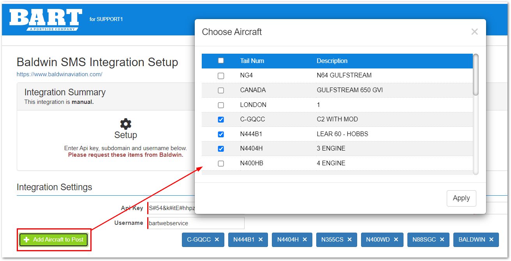Click the Choose Aircraft dialog title
Image resolution: width=511 pixels, height=261 pixels.
[x=232, y=32]
